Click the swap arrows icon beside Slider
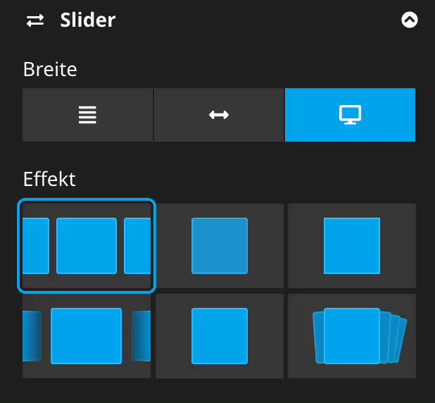435x403 pixels. (34, 20)
